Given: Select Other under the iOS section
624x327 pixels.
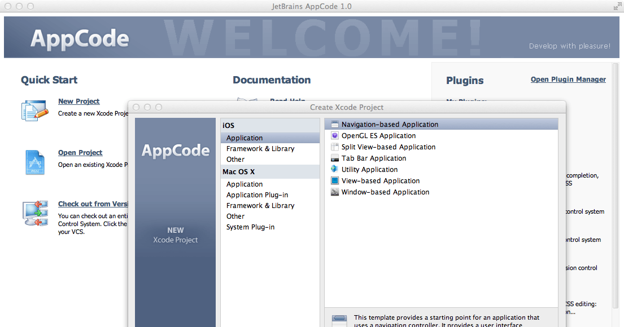Looking at the screenshot, I should pyautogui.click(x=235, y=159).
